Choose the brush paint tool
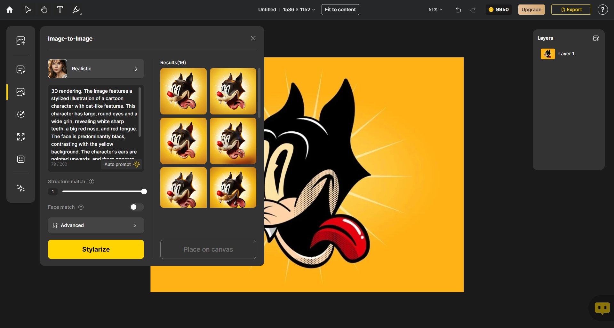614x328 pixels. [76, 10]
